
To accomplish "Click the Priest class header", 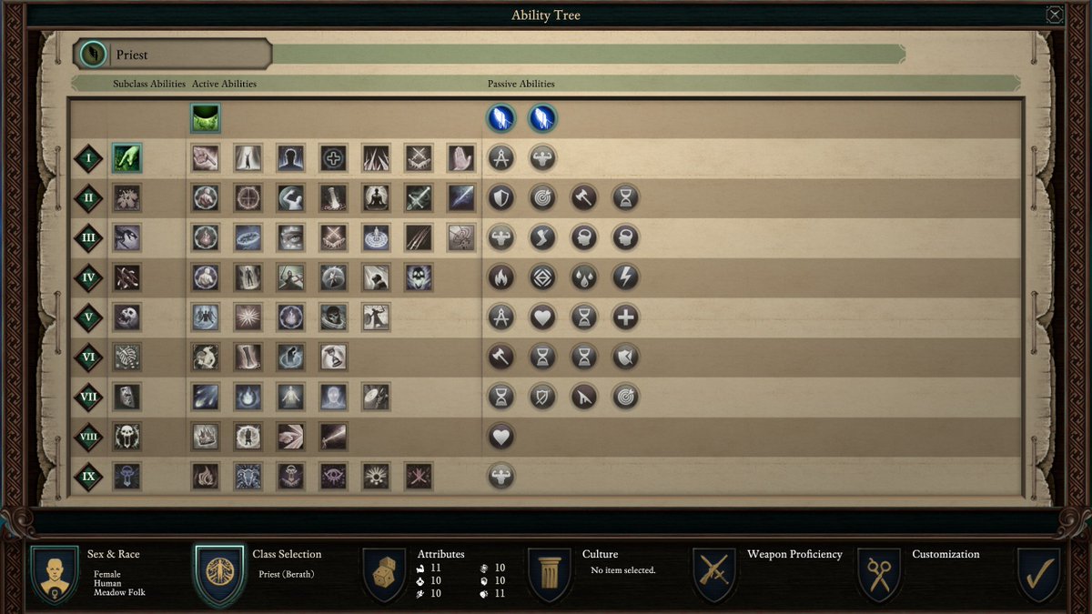I will click(173, 55).
